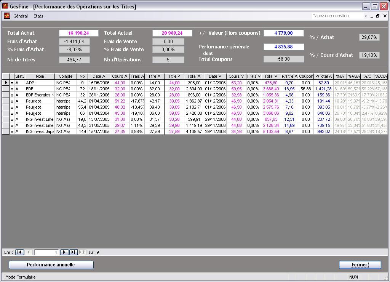The image size is (390, 282).
Task: Click the GesFine application icon in title bar
Action: 5,6
